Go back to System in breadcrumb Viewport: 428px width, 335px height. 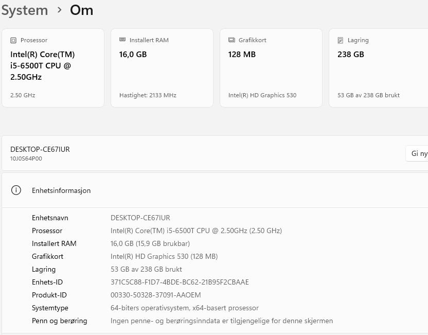click(25, 10)
